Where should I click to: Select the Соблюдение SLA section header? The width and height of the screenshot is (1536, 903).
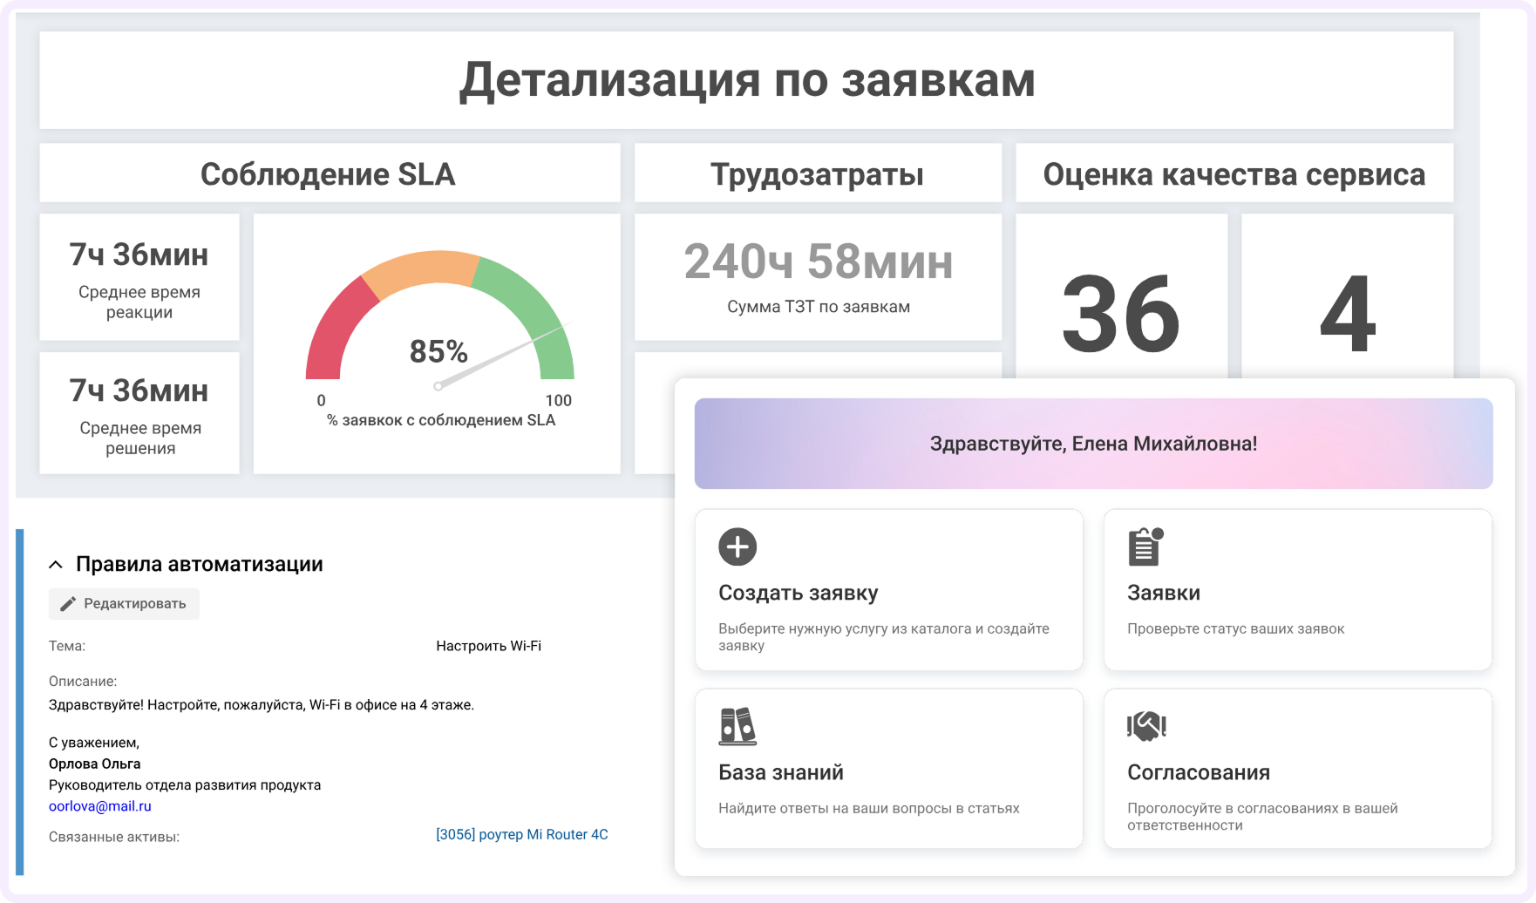tap(329, 173)
